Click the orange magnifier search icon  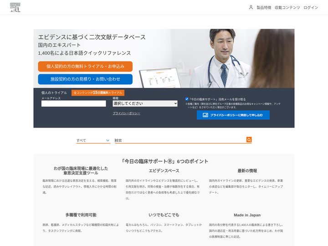249,140
